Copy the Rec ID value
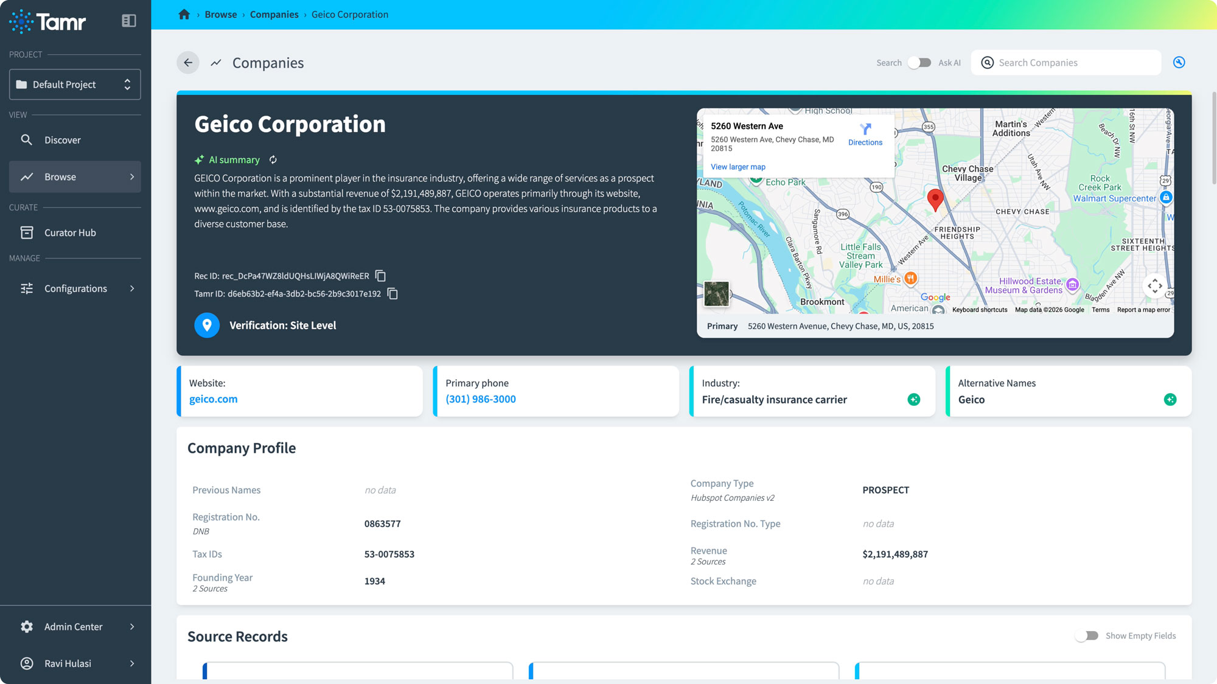This screenshot has width=1217, height=684. coord(381,276)
